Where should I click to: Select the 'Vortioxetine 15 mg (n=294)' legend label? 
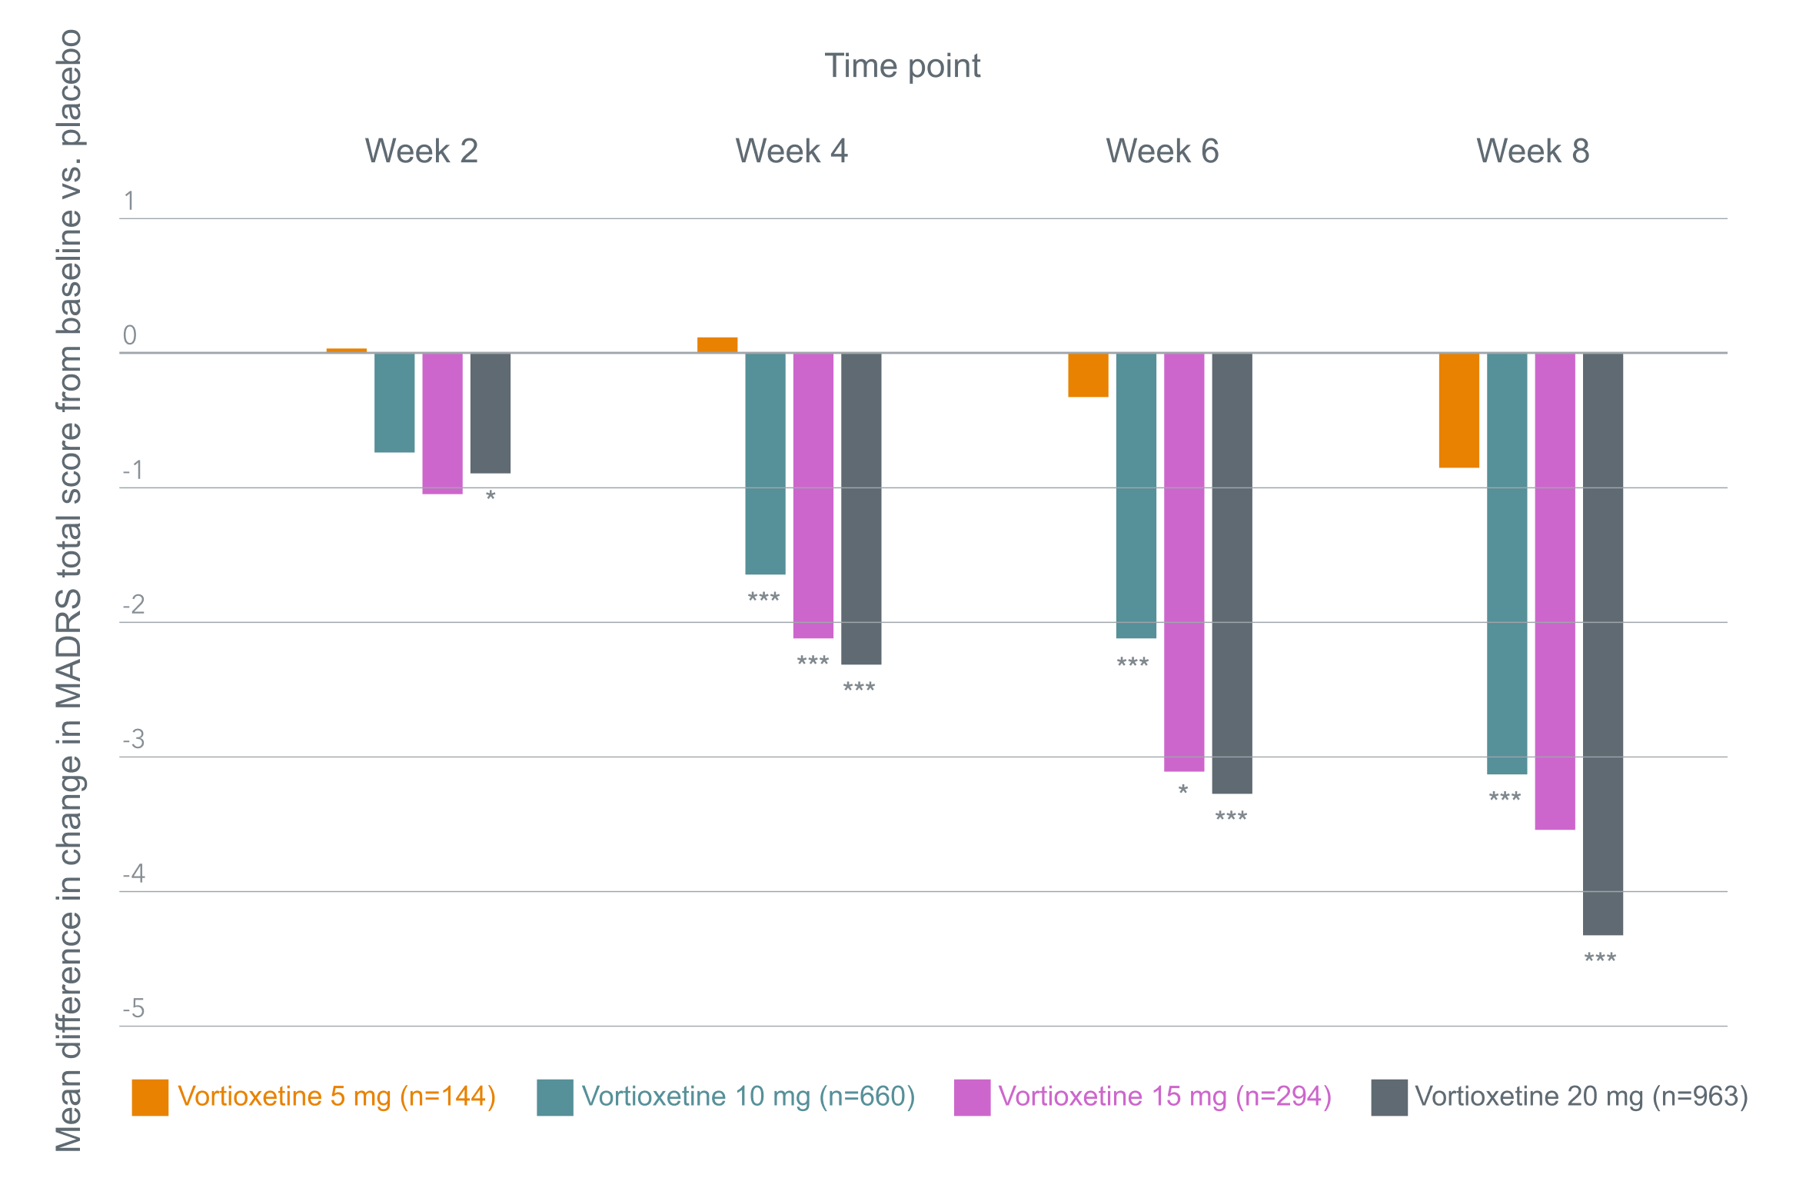click(x=1165, y=1096)
